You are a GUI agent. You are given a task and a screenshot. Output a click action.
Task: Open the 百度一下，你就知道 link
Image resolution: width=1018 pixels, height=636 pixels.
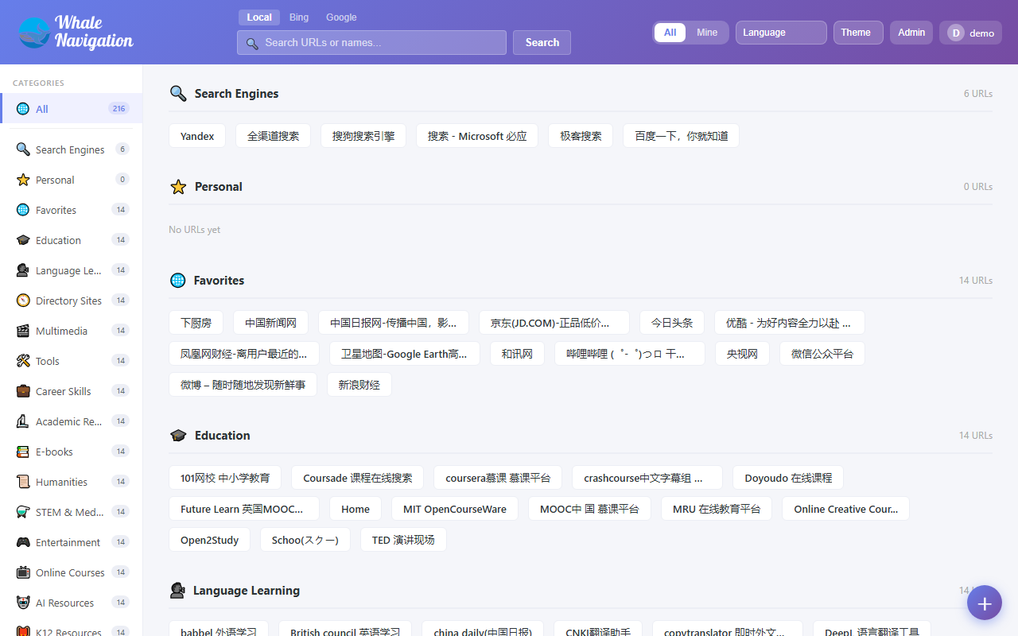[682, 136]
